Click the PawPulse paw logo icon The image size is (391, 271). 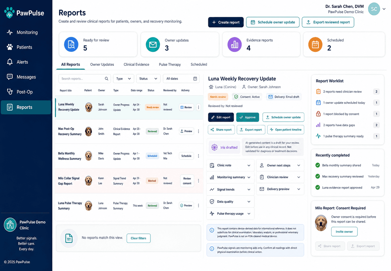pos(9,13)
